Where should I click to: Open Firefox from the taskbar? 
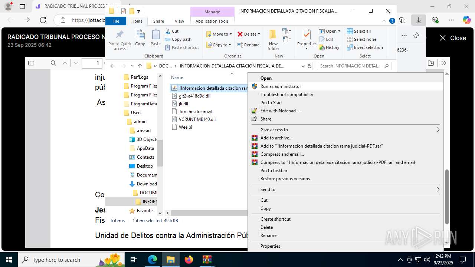(189, 260)
